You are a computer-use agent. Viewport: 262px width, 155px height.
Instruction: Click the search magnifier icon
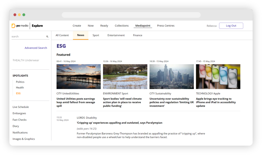click(x=47, y=37)
